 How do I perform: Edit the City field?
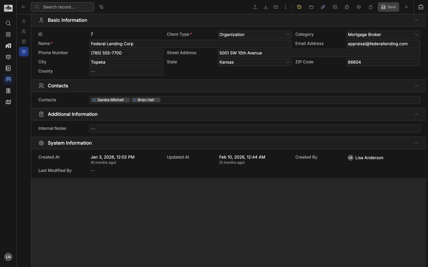[126, 62]
